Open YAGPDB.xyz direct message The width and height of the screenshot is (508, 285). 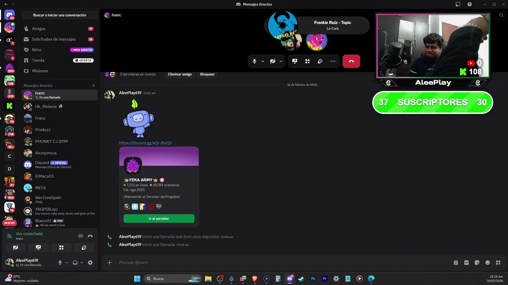pos(60,211)
